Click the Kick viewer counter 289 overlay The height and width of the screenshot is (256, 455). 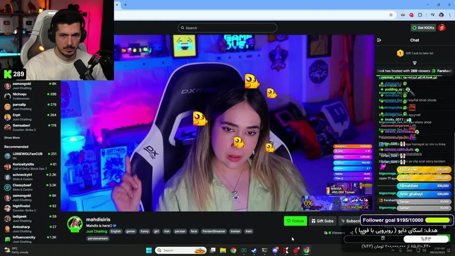pyautogui.click(x=14, y=74)
